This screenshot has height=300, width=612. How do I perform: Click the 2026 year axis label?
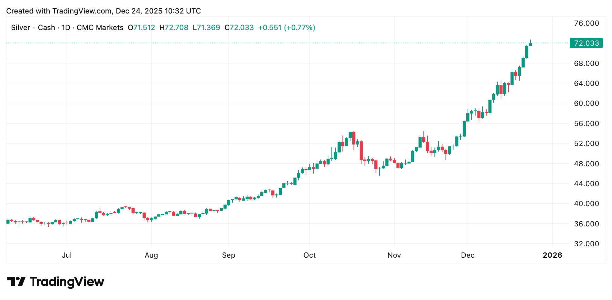[553, 255]
